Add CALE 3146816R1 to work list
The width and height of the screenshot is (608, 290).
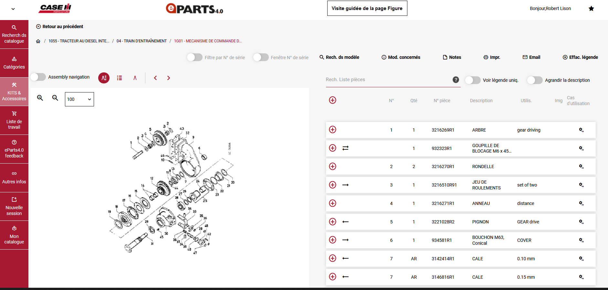[x=332, y=277]
